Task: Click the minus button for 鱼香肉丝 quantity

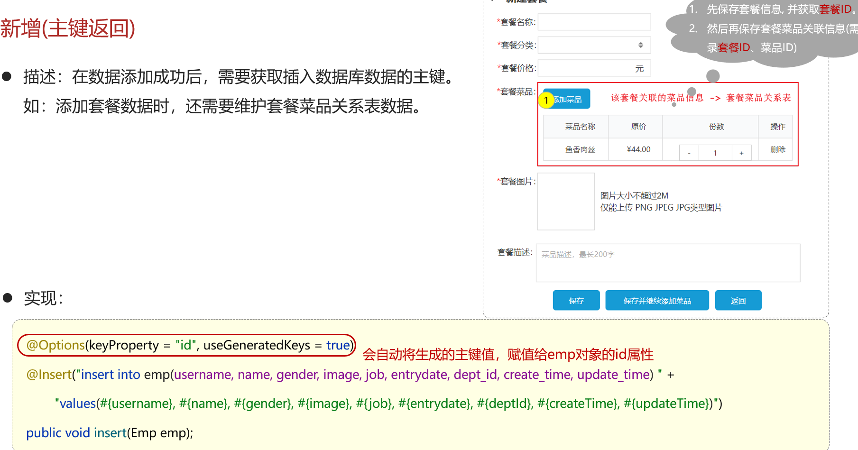Action: click(x=689, y=153)
